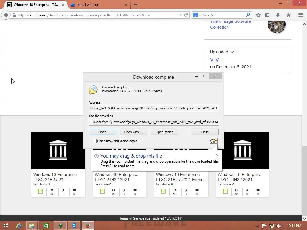
Task: Close the Install Add-on tab
Action: 126,5
